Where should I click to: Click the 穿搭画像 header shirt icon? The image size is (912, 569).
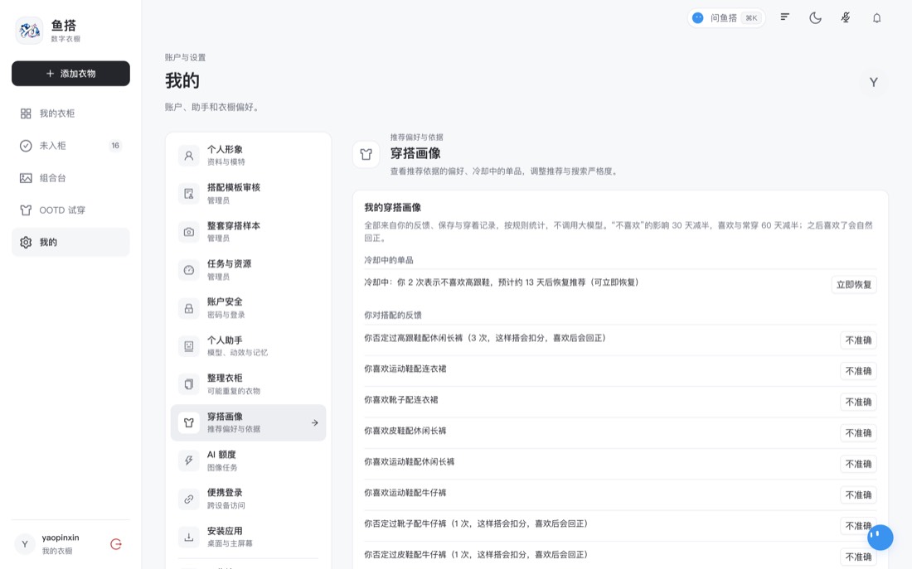click(366, 155)
